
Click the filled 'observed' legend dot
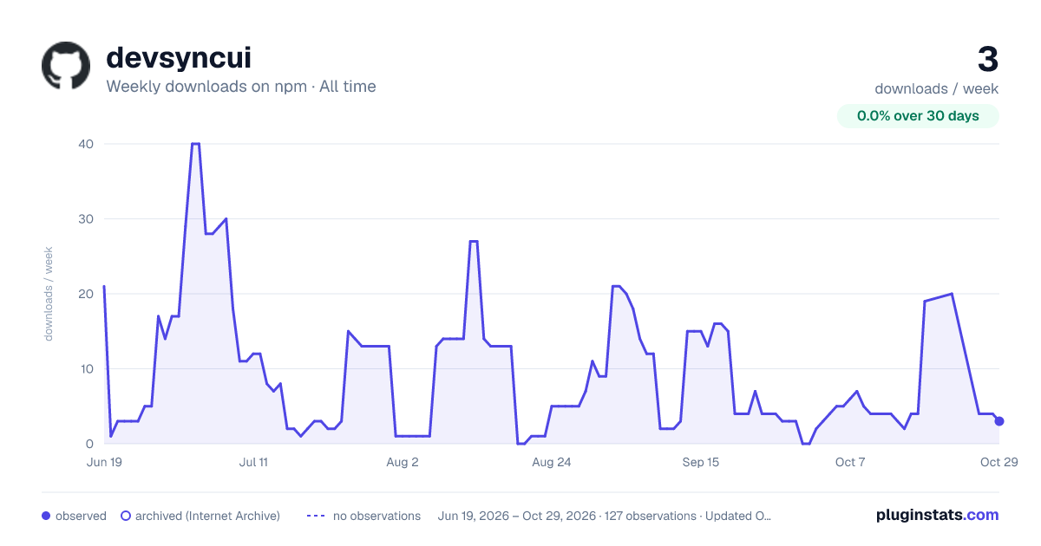tap(46, 516)
